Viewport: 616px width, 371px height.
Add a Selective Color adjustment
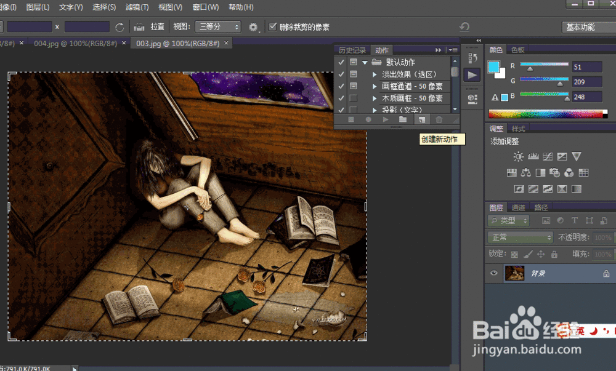(x=562, y=189)
